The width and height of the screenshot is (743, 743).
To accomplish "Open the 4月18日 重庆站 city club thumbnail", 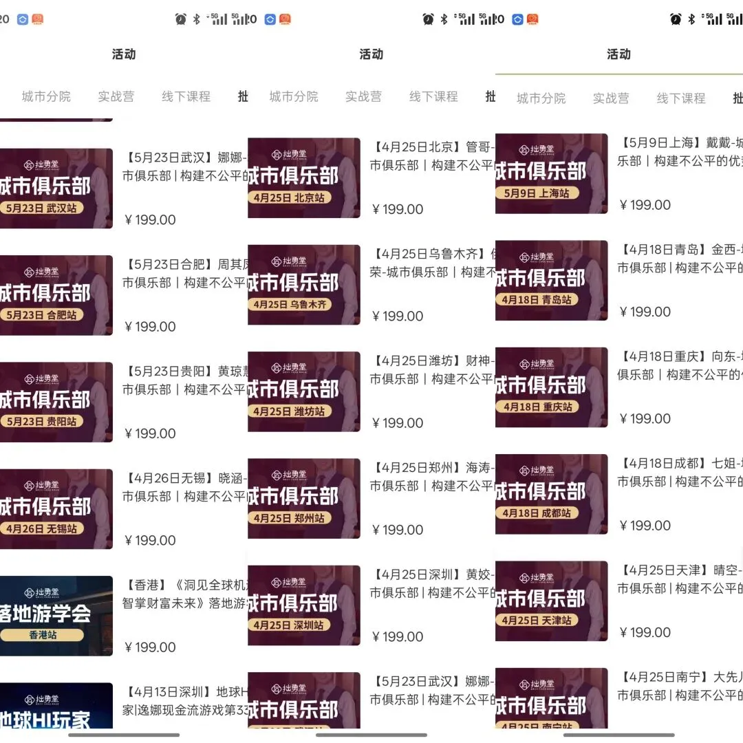I will click(x=552, y=387).
